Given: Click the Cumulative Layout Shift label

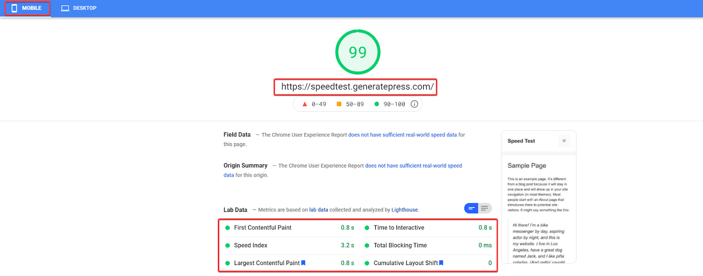Looking at the screenshot, I should point(406,263).
